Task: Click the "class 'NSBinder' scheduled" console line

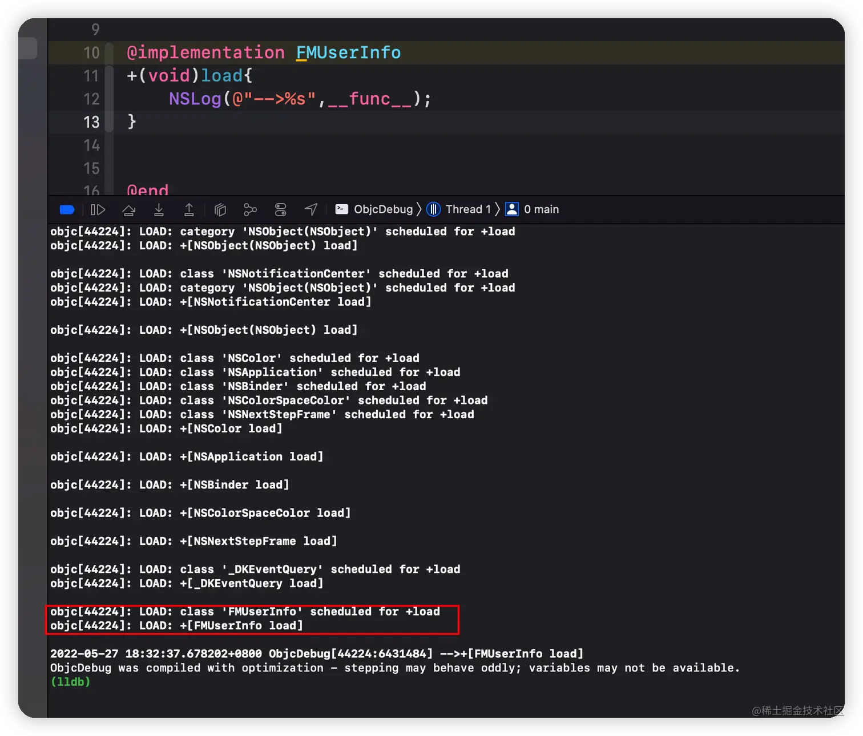Action: [238, 386]
